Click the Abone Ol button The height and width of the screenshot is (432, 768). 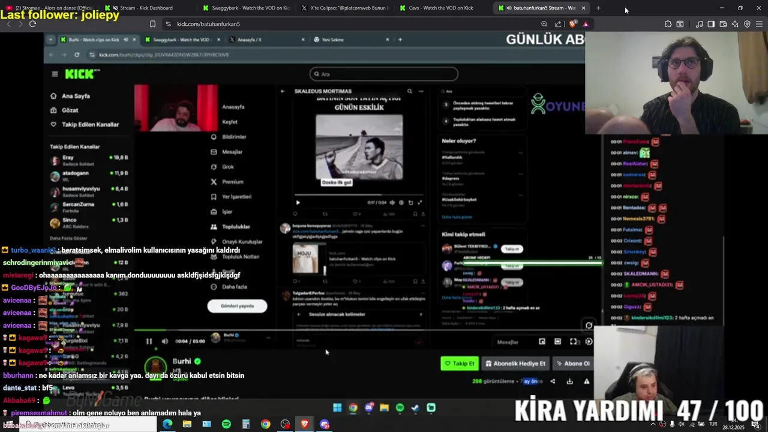(x=572, y=364)
